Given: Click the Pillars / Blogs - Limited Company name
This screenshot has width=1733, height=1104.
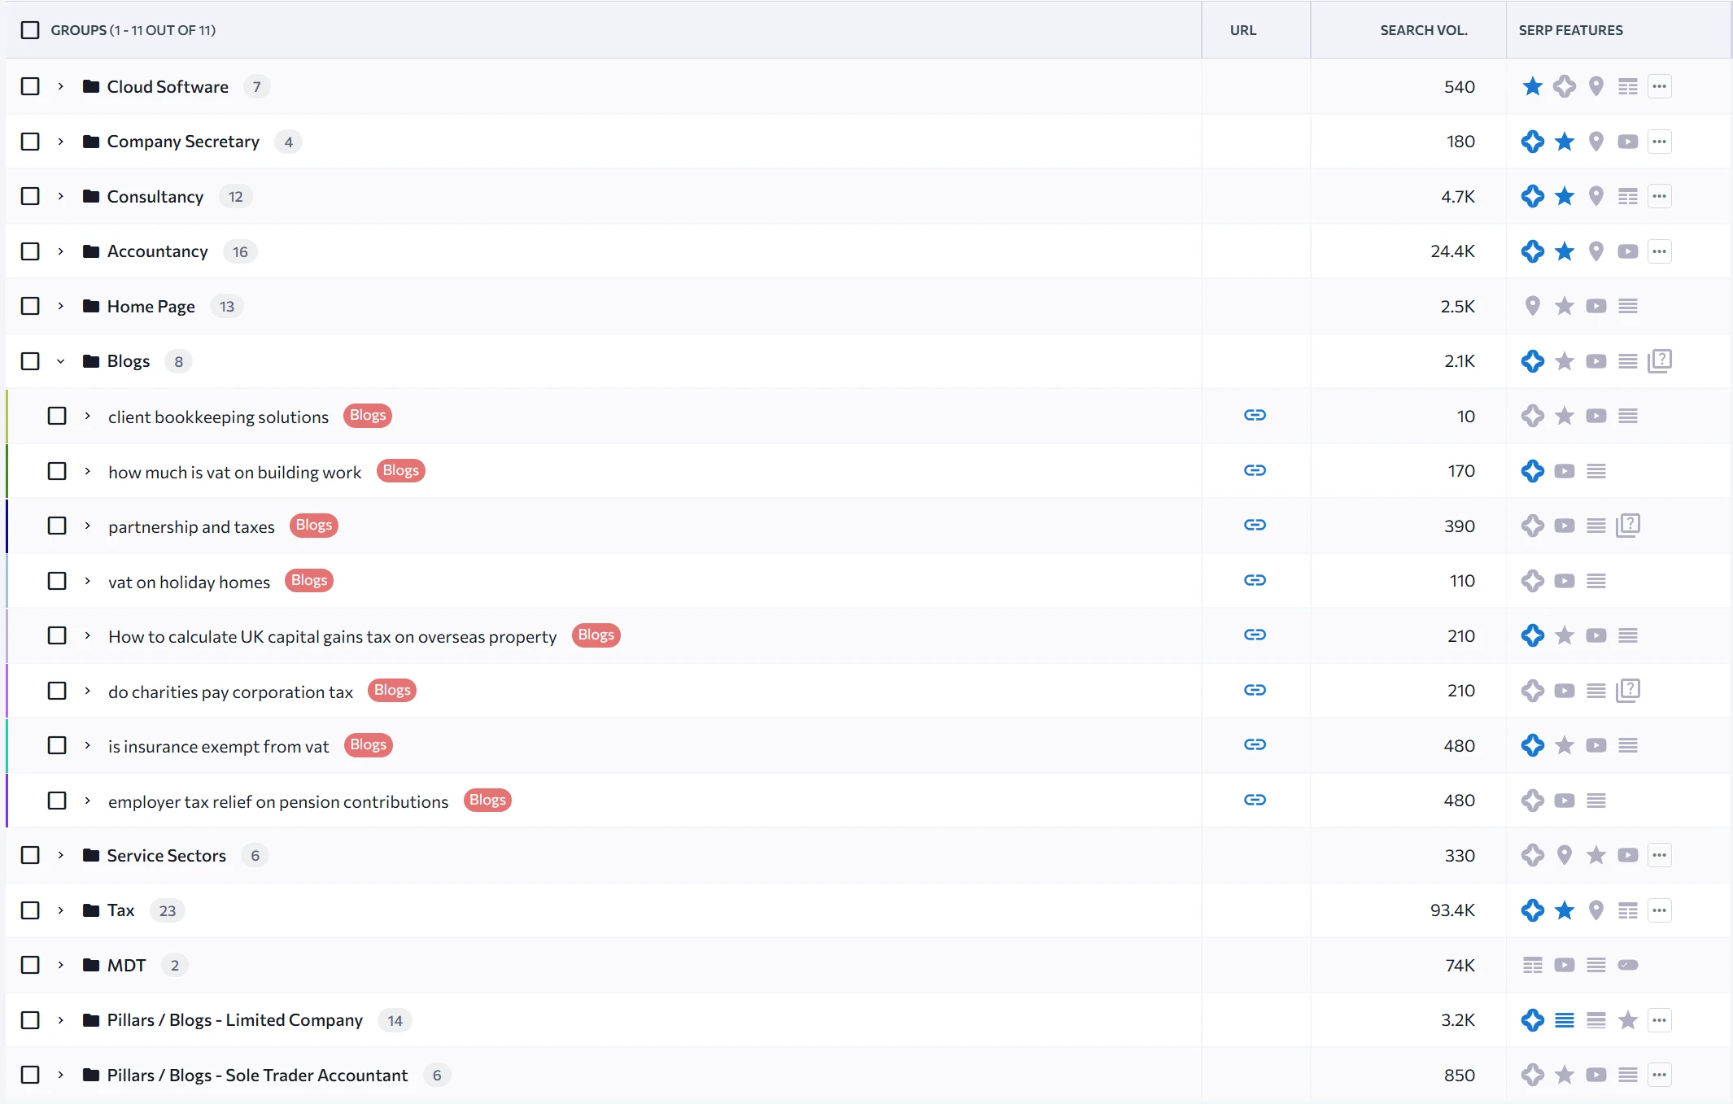Looking at the screenshot, I should coord(235,1020).
